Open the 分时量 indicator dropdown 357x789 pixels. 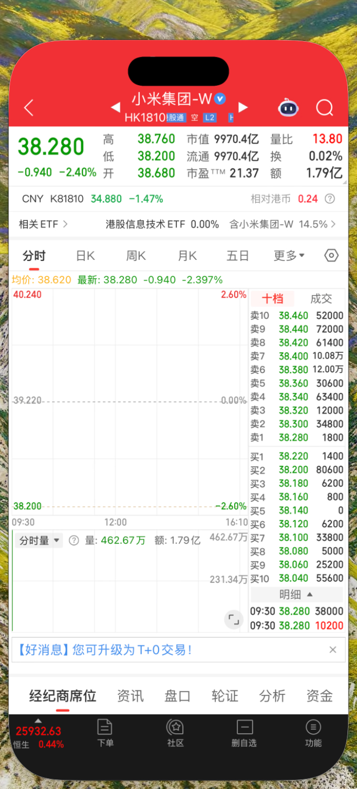[39, 540]
